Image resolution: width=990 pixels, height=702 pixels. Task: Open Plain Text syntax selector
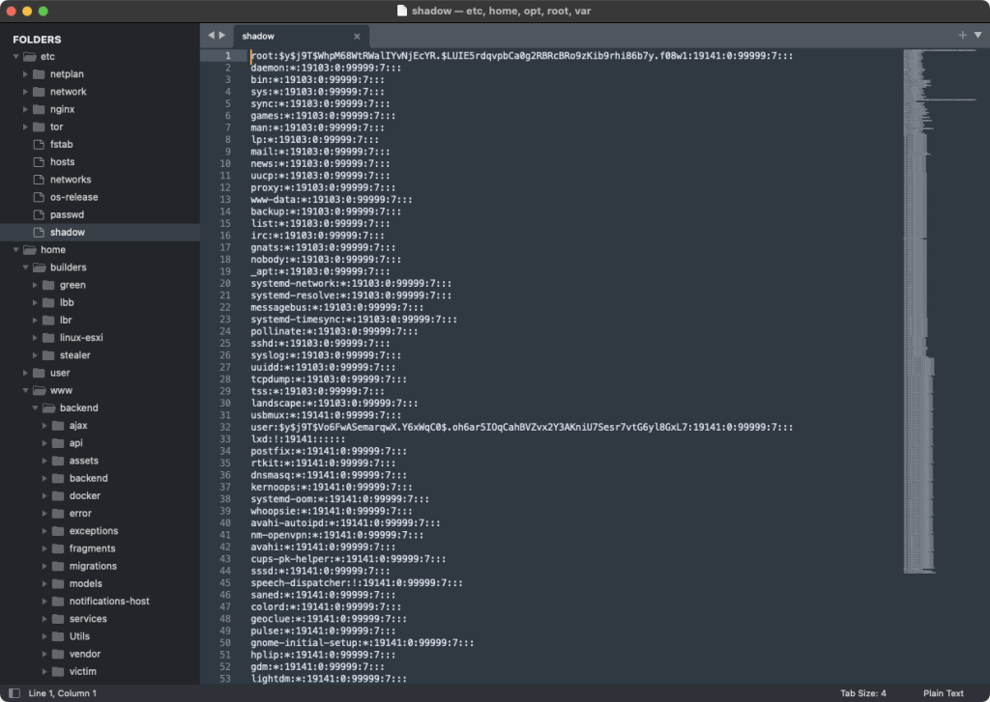943,693
